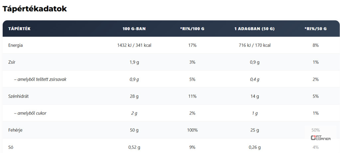Select the Fehérje row label
The width and height of the screenshot is (340, 153).
(15, 130)
